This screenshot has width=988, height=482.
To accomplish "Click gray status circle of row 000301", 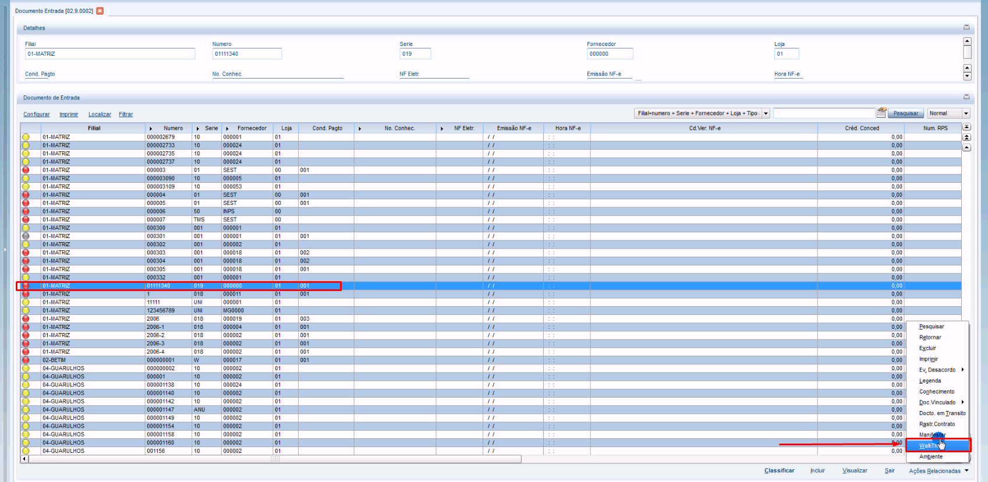I will tap(26, 236).
